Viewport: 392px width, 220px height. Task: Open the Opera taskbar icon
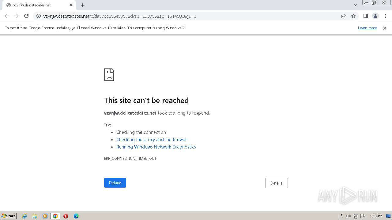click(x=66, y=216)
